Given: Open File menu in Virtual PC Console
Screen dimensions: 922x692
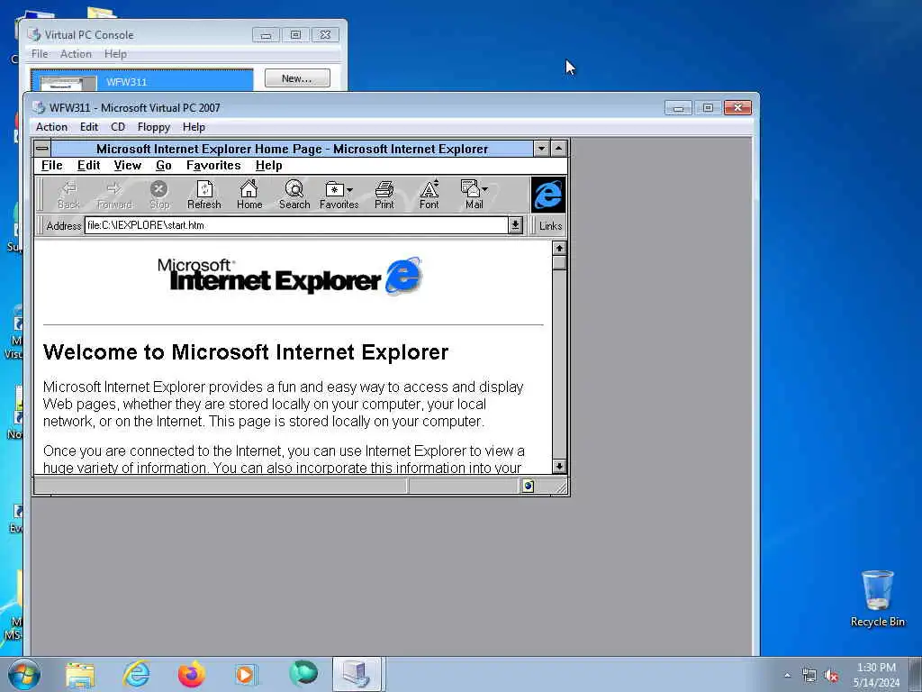Looking at the screenshot, I should point(40,54).
